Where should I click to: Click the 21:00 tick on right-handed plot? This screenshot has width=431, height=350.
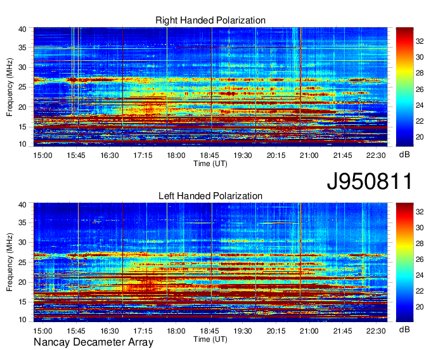[309, 155]
